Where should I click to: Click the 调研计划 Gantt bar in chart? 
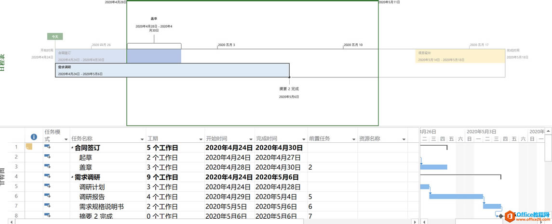tap(425, 187)
